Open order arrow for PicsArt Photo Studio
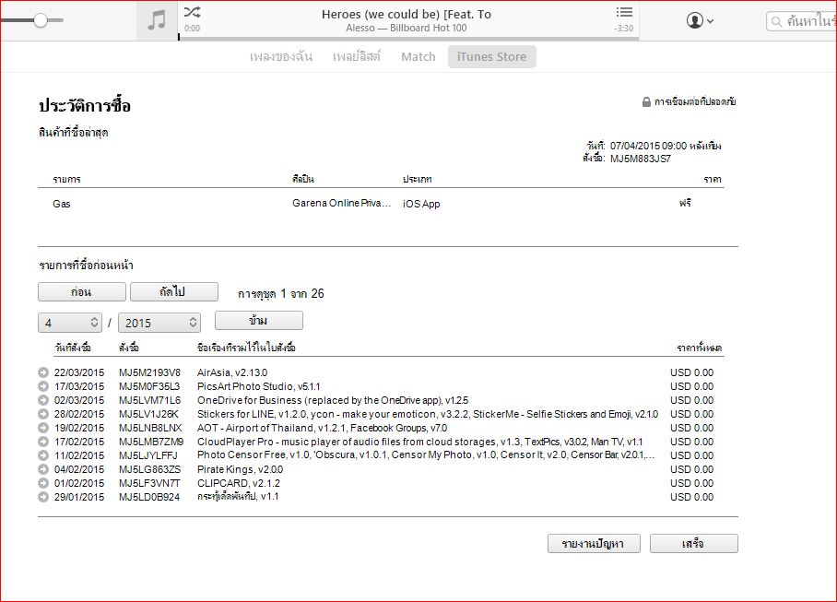This screenshot has height=602, width=837. coord(43,386)
